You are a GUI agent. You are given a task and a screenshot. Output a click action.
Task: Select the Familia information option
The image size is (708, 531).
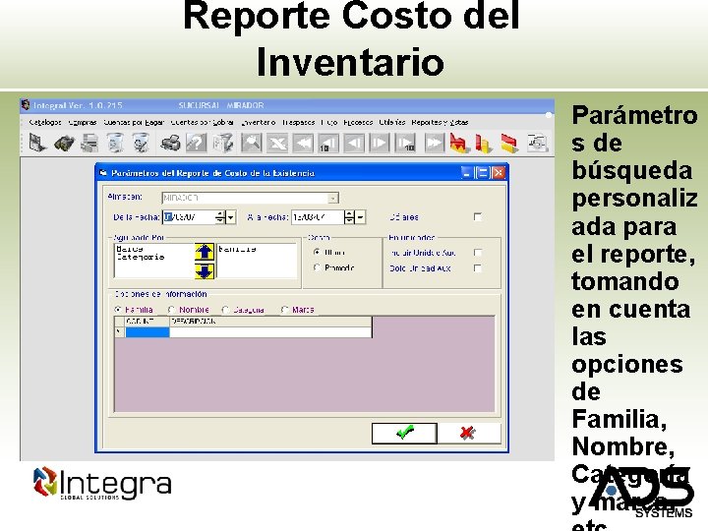pyautogui.click(x=118, y=310)
